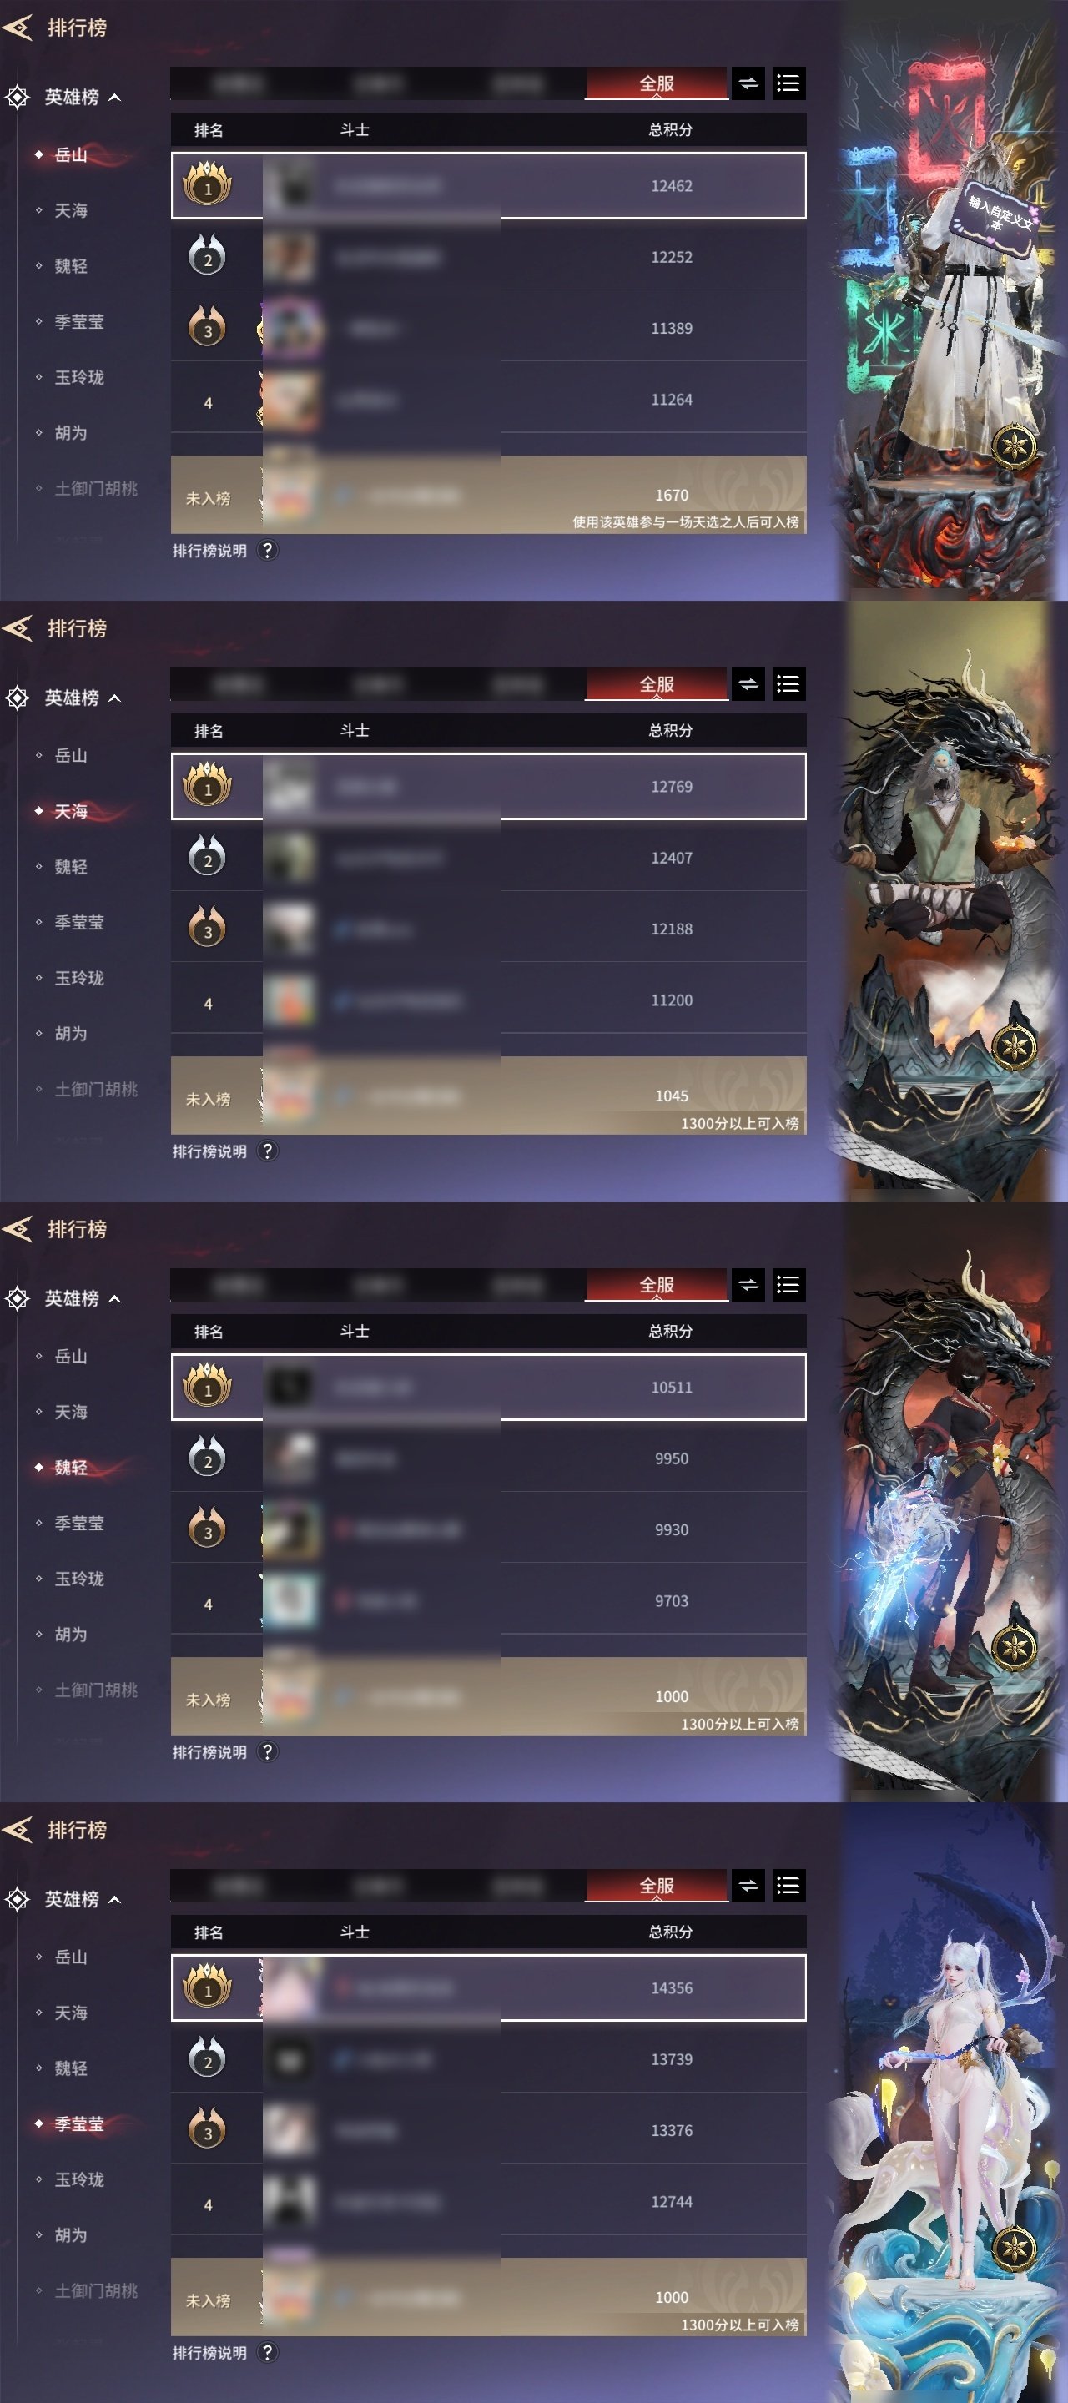
Task: Click back arrow in the 12462-score leaderboard panel
Action: (18, 28)
